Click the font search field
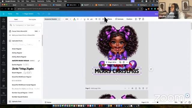 click(x=25, y=25)
